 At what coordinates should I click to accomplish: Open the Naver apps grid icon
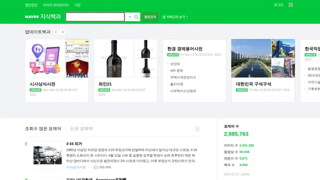click(291, 5)
